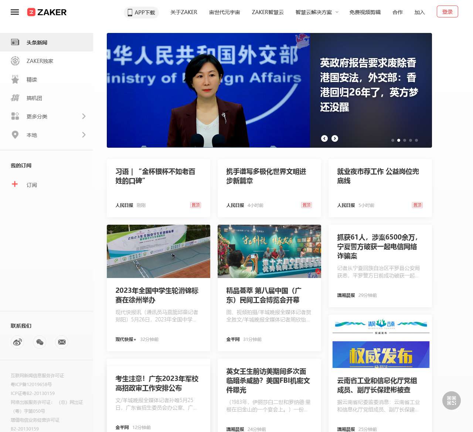Click 本地 location pin icon
Image resolution: width=473 pixels, height=432 pixels.
click(x=15, y=135)
